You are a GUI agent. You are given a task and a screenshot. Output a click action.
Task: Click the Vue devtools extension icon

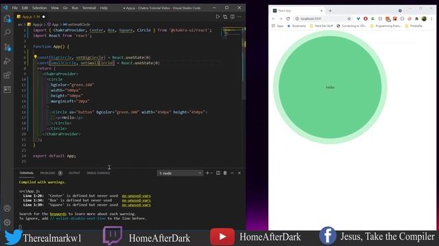(x=358, y=18)
